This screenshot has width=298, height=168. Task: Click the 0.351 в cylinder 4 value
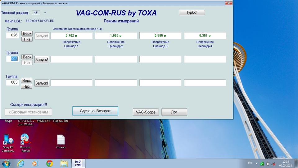205,35
